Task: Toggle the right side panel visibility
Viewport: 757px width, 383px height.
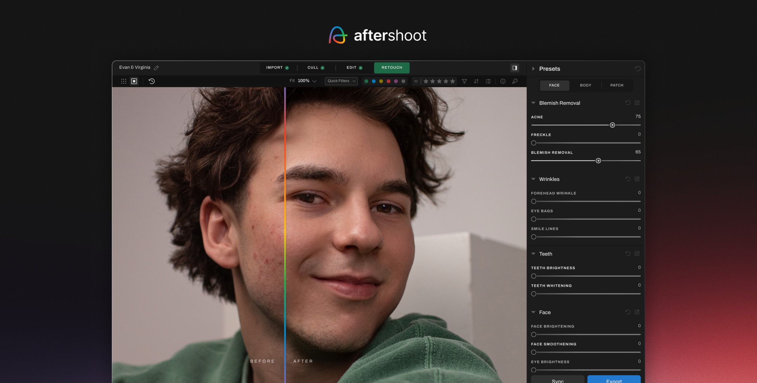Action: click(515, 68)
